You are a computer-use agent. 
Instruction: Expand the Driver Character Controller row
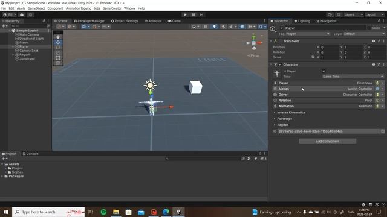coord(329,95)
